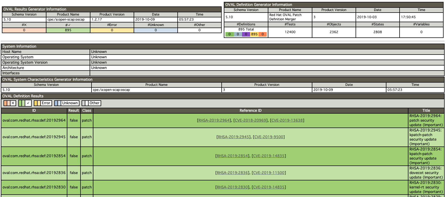
Task: Click the ID column header
Action: 34,111
